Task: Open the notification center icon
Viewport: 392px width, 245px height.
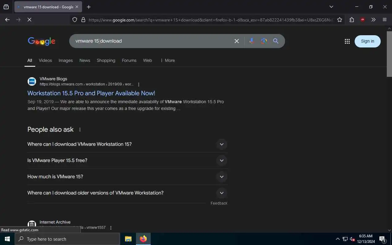Action: click(x=383, y=239)
